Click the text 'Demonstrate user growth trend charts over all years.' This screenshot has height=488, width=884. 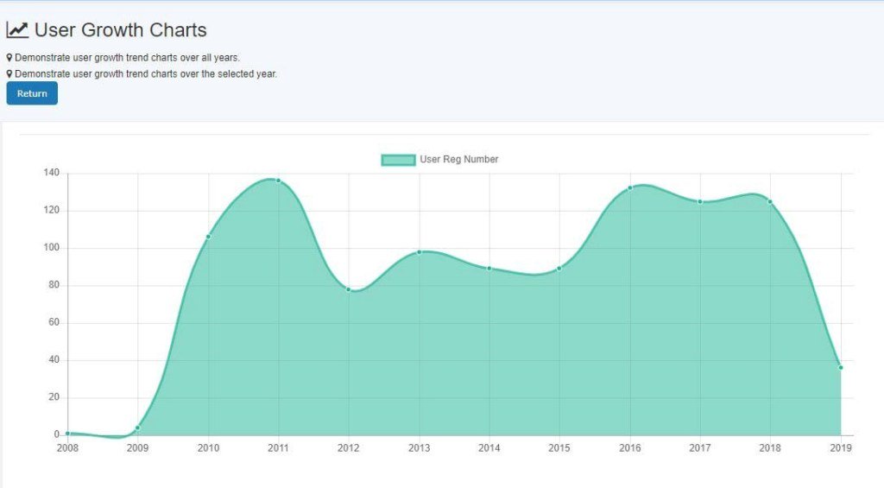click(128, 58)
